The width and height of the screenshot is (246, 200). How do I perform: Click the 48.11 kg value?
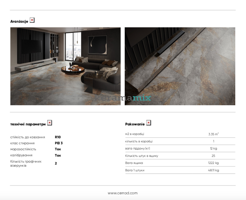(x=214, y=170)
